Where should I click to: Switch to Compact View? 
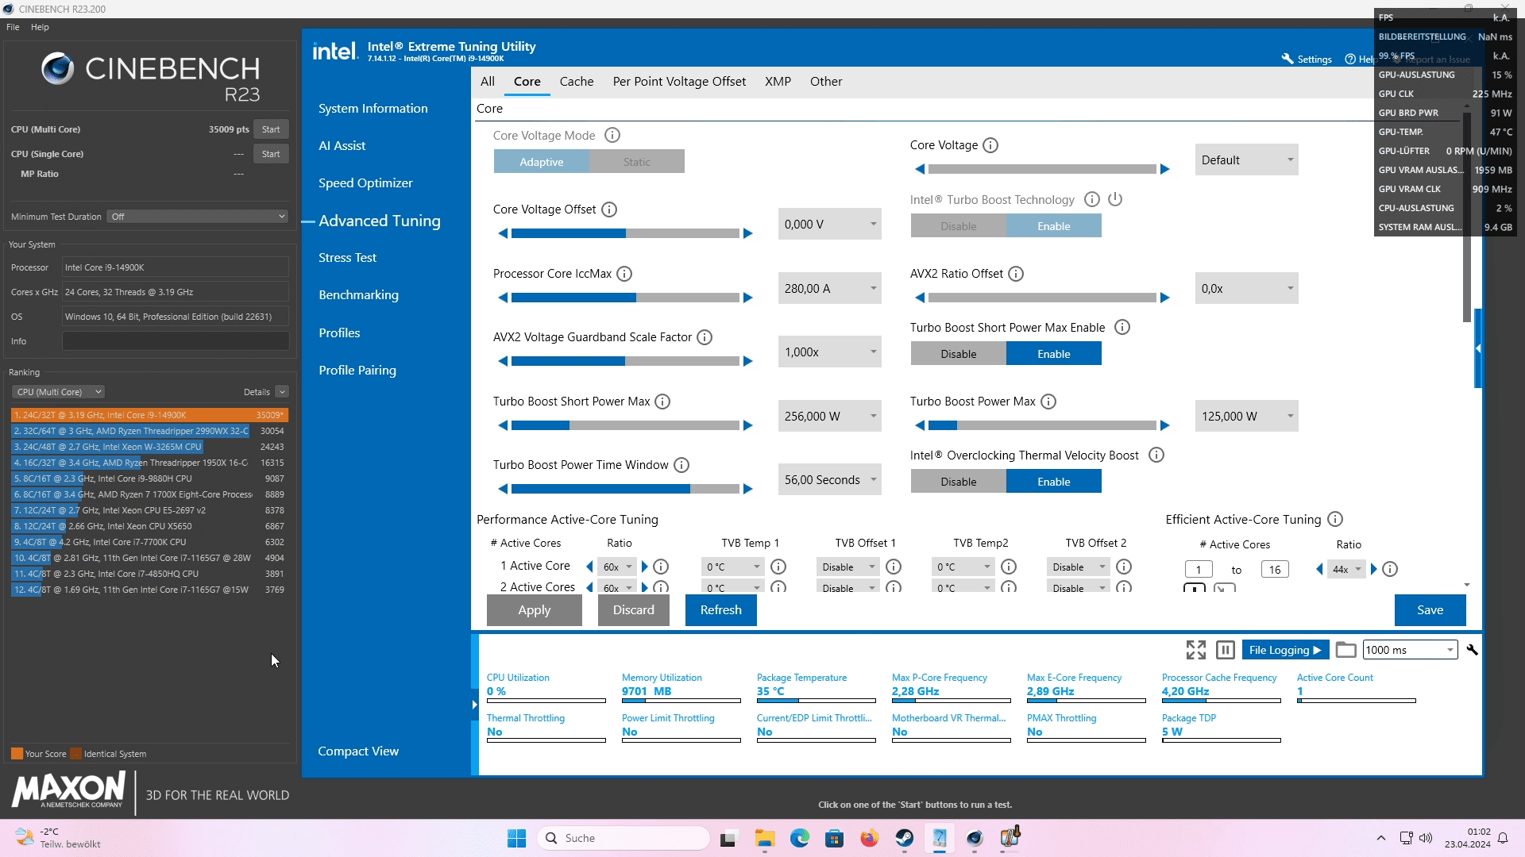(358, 751)
